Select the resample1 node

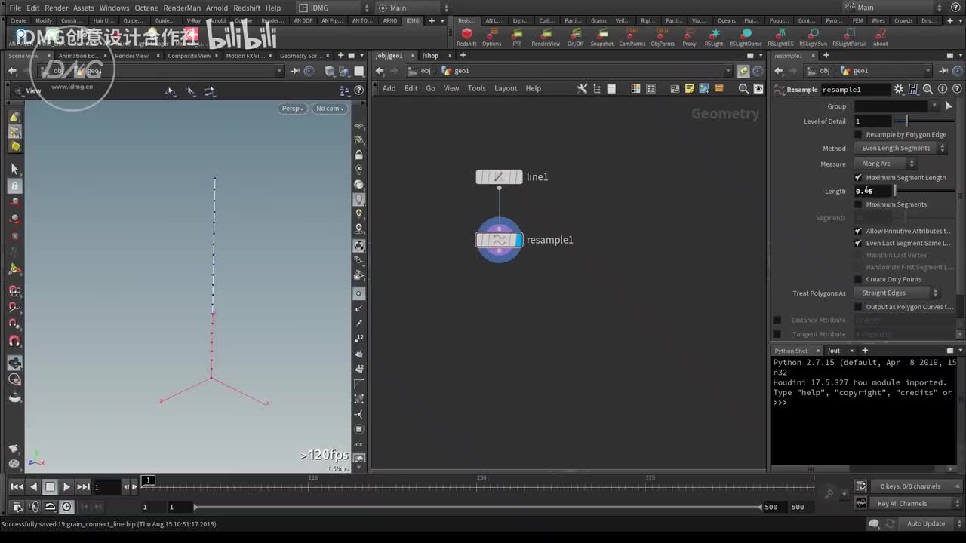click(x=499, y=240)
